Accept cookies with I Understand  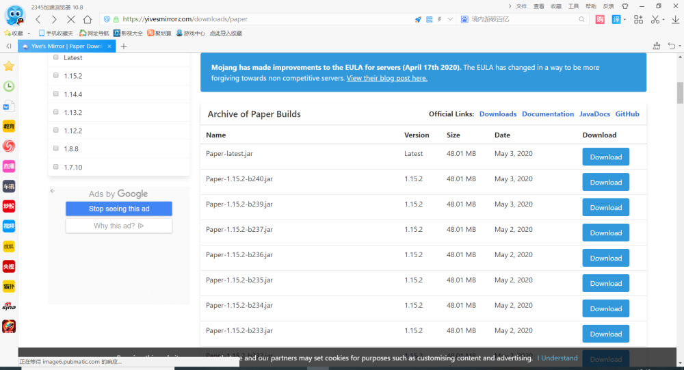557,358
